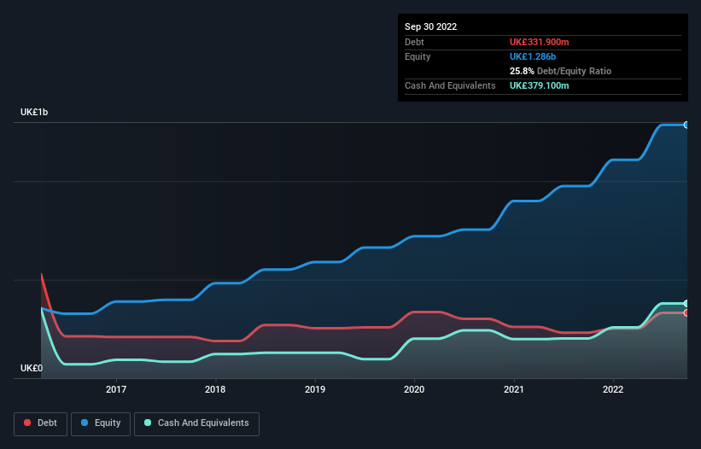Select the 2019 x-axis label
701x449 pixels.
coord(315,389)
